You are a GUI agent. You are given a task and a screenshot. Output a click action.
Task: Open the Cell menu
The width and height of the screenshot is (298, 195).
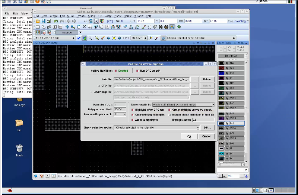click(37, 16)
